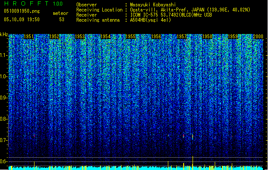Click the 1959 time marker
Viewport: 268px width, 170px height.
(x=233, y=37)
